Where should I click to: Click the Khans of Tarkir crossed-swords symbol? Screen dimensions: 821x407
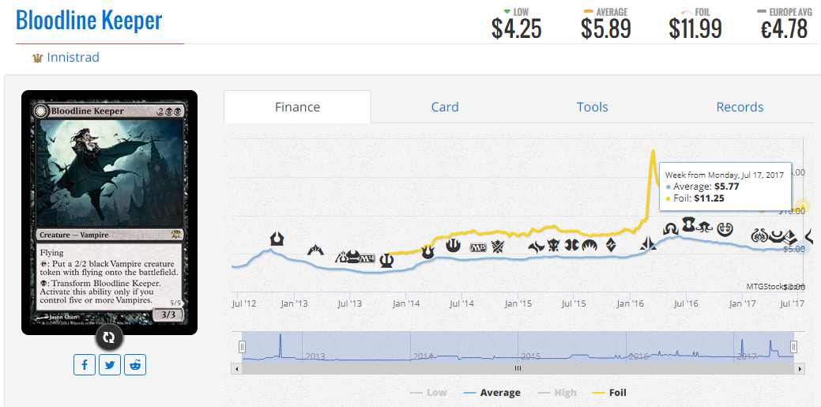pos(497,247)
